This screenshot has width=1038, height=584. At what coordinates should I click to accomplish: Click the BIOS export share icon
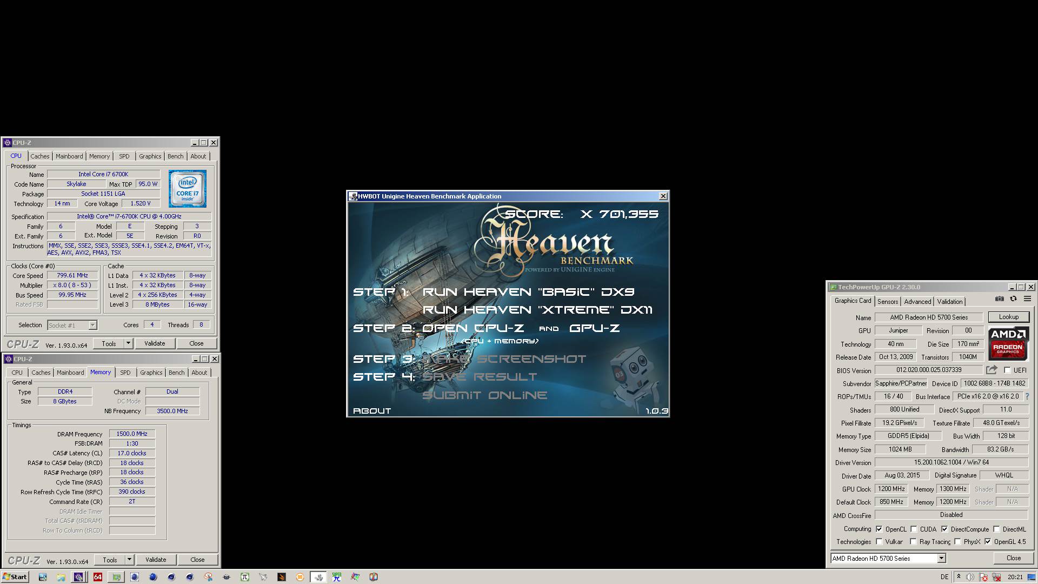(992, 370)
